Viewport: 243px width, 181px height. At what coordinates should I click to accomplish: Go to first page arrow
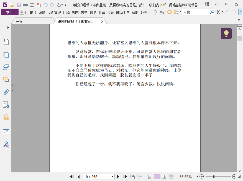tap(72, 177)
